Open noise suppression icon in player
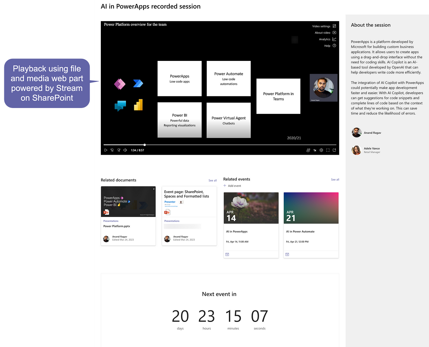 [x=308, y=150]
